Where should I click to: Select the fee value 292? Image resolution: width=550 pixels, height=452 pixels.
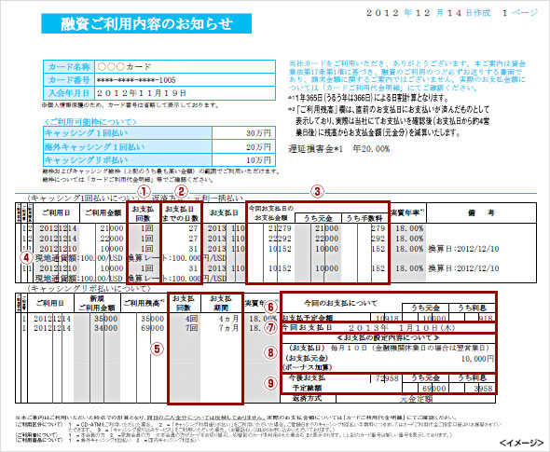pyautogui.click(x=378, y=239)
